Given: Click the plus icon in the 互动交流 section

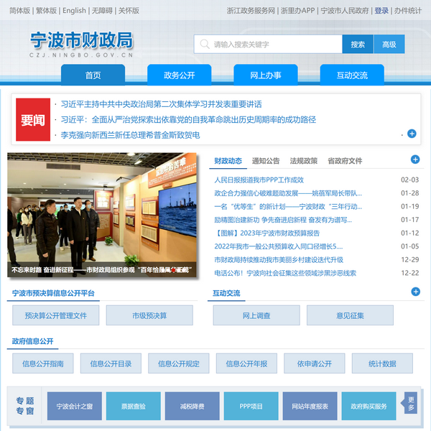Looking at the screenshot, I should click(415, 292).
